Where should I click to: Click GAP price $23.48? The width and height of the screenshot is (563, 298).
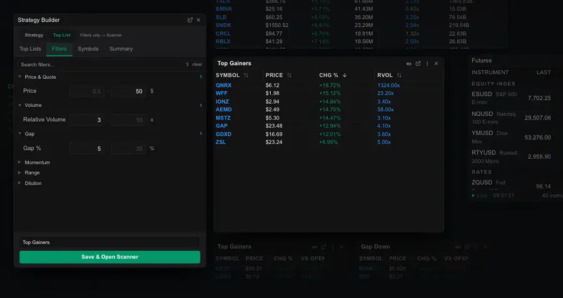coord(274,126)
